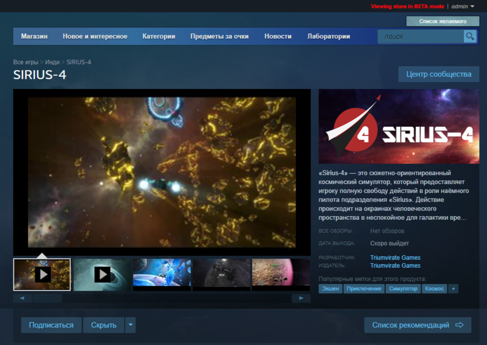Screen dimensions: 487x345
Task: Click the Viewing store in BETA mode notice
Action: click(x=407, y=6)
